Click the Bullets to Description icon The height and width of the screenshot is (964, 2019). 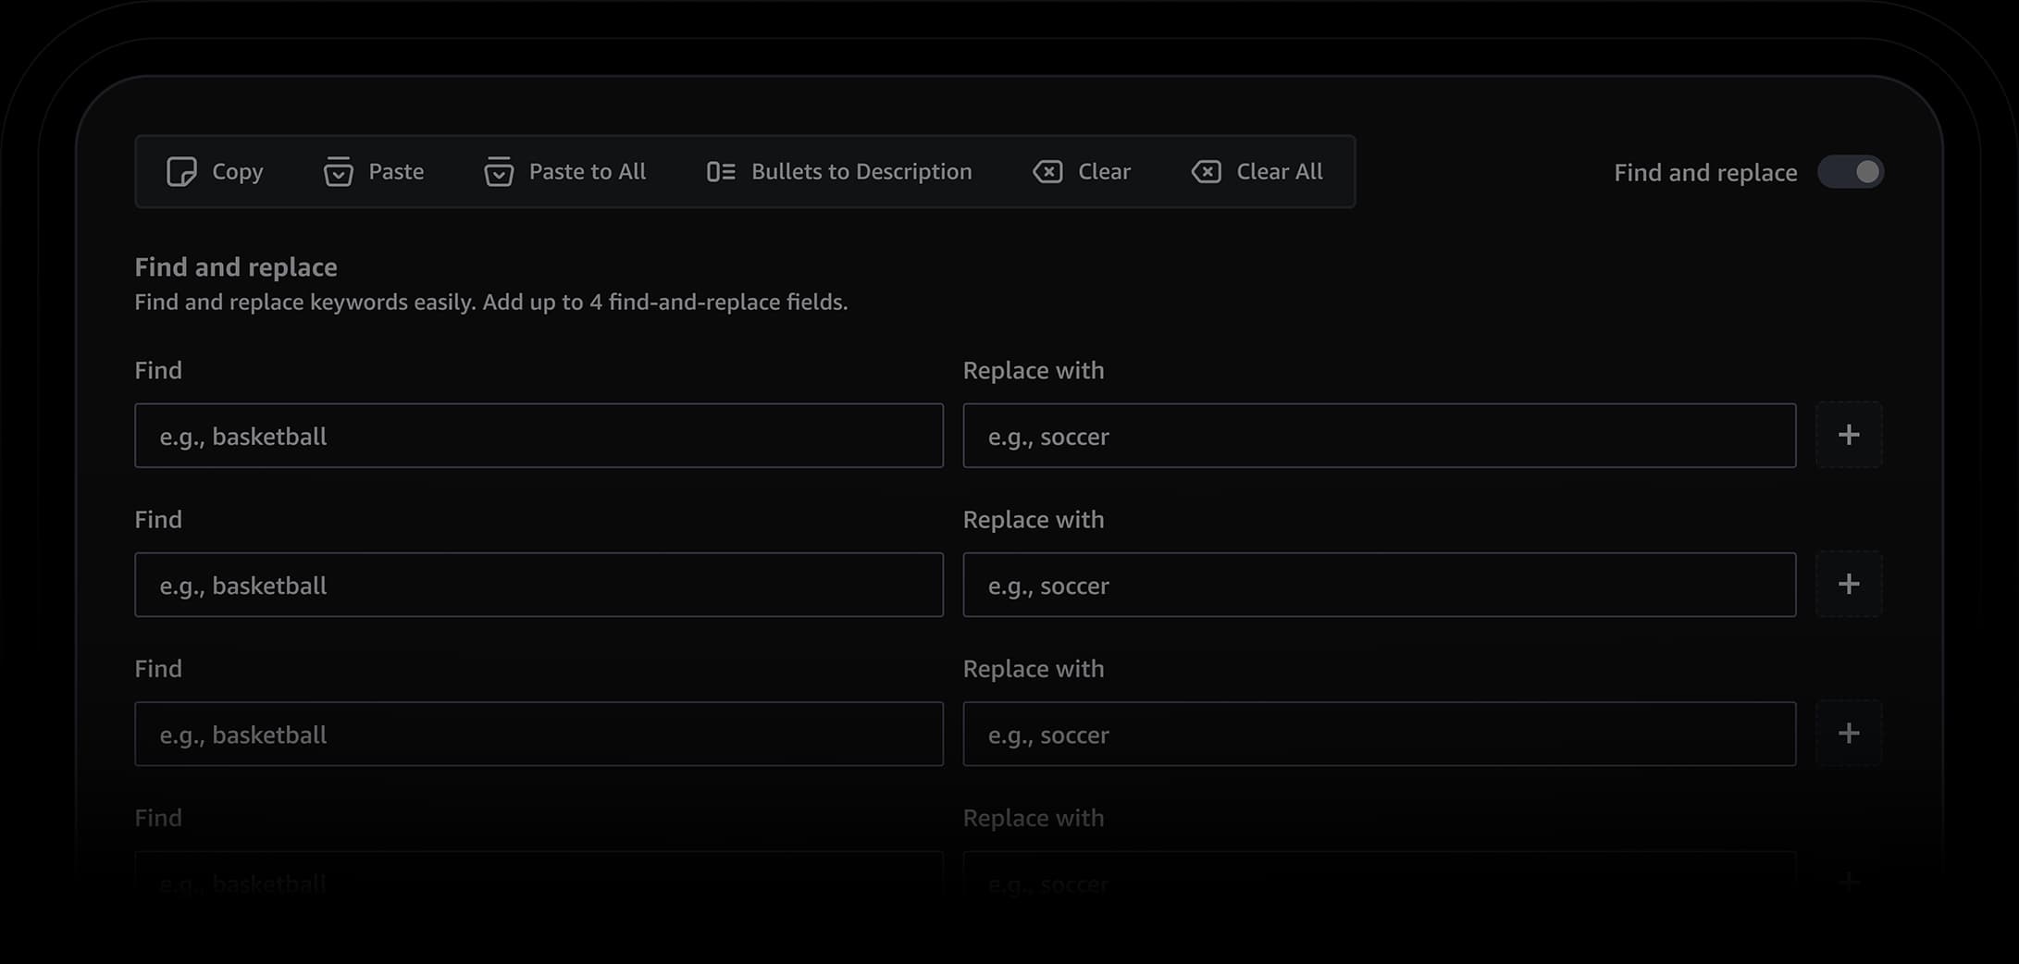(x=720, y=171)
